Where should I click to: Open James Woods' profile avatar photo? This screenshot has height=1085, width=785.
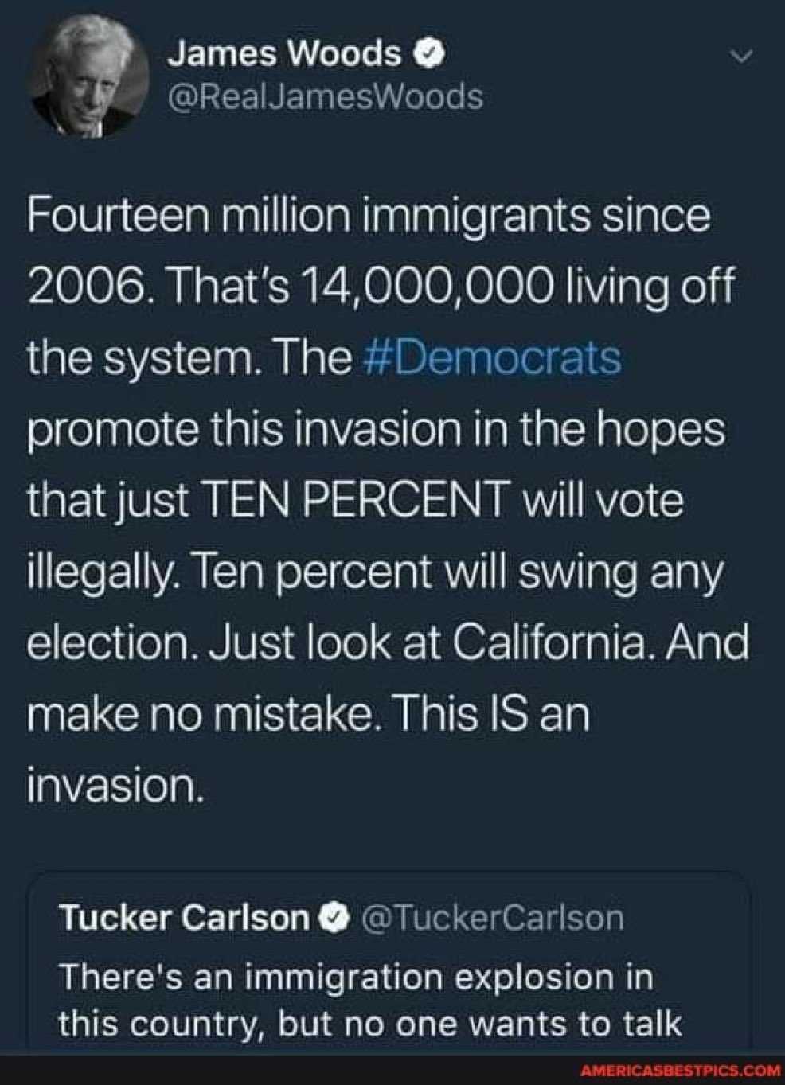point(90,78)
